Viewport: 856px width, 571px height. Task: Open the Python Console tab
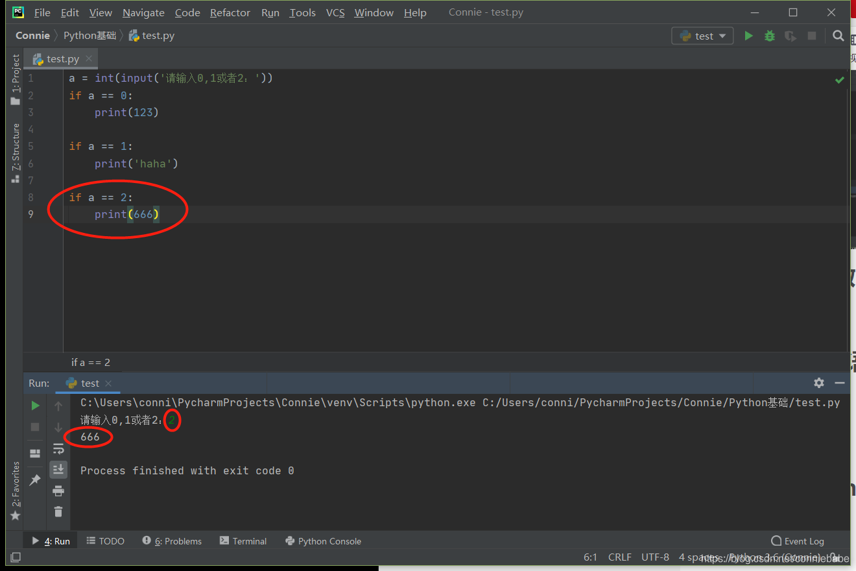pyautogui.click(x=323, y=541)
